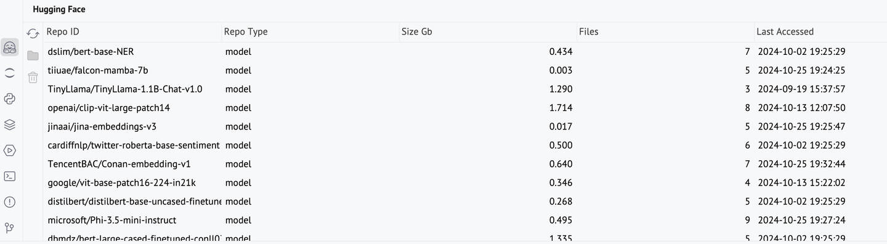
Task: Open the Git tool window icon
Action: pyautogui.click(x=10, y=228)
